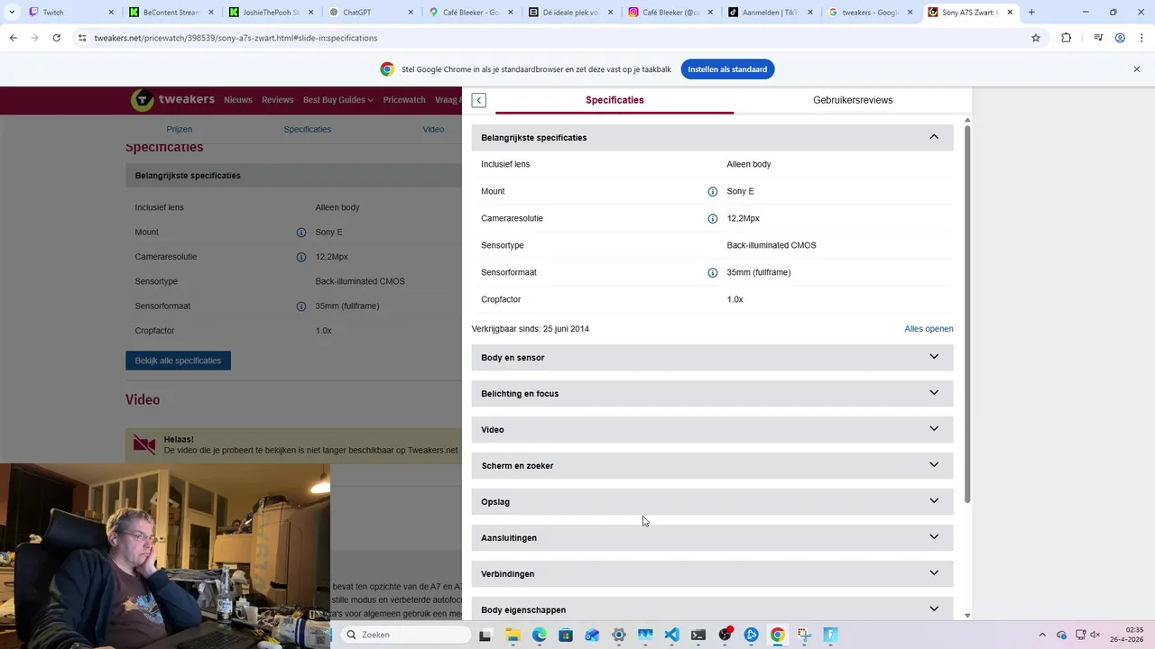The width and height of the screenshot is (1155, 649).
Task: Expand the Scherm en zoeker section
Action: point(712,466)
